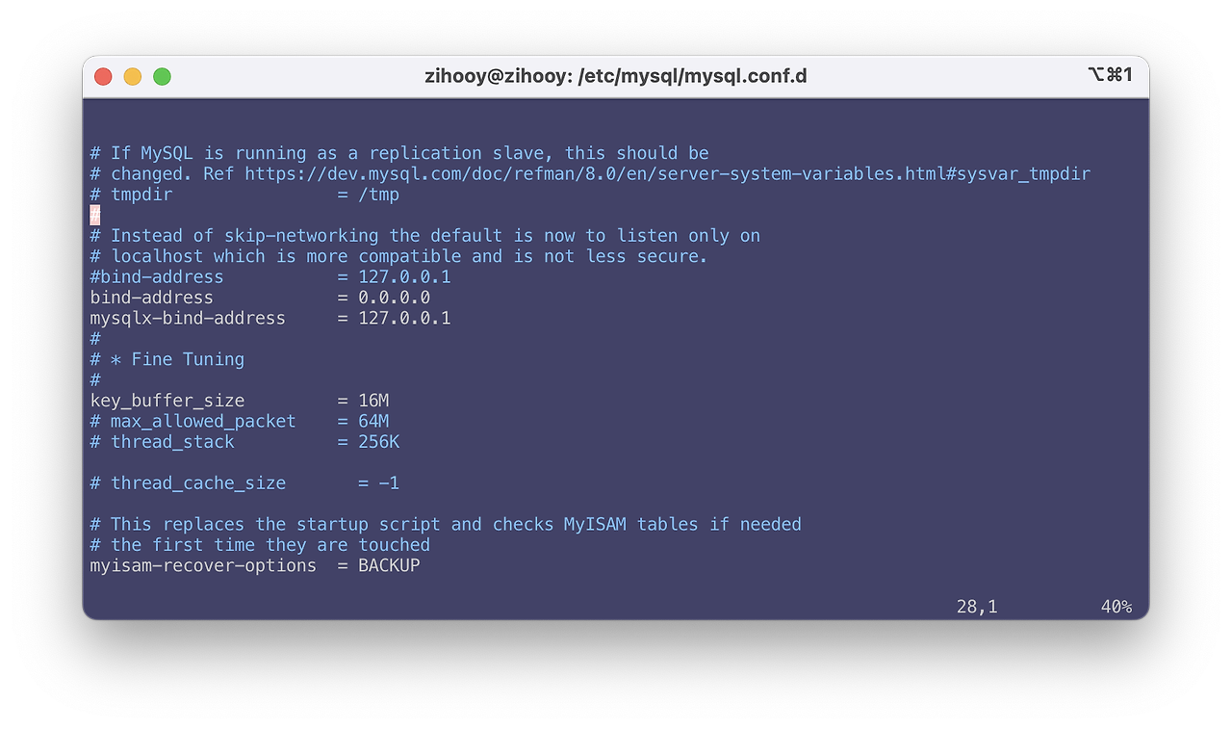The width and height of the screenshot is (1232, 729).
Task: Click the myisam-recover-options BACKUP value
Action: (x=389, y=565)
